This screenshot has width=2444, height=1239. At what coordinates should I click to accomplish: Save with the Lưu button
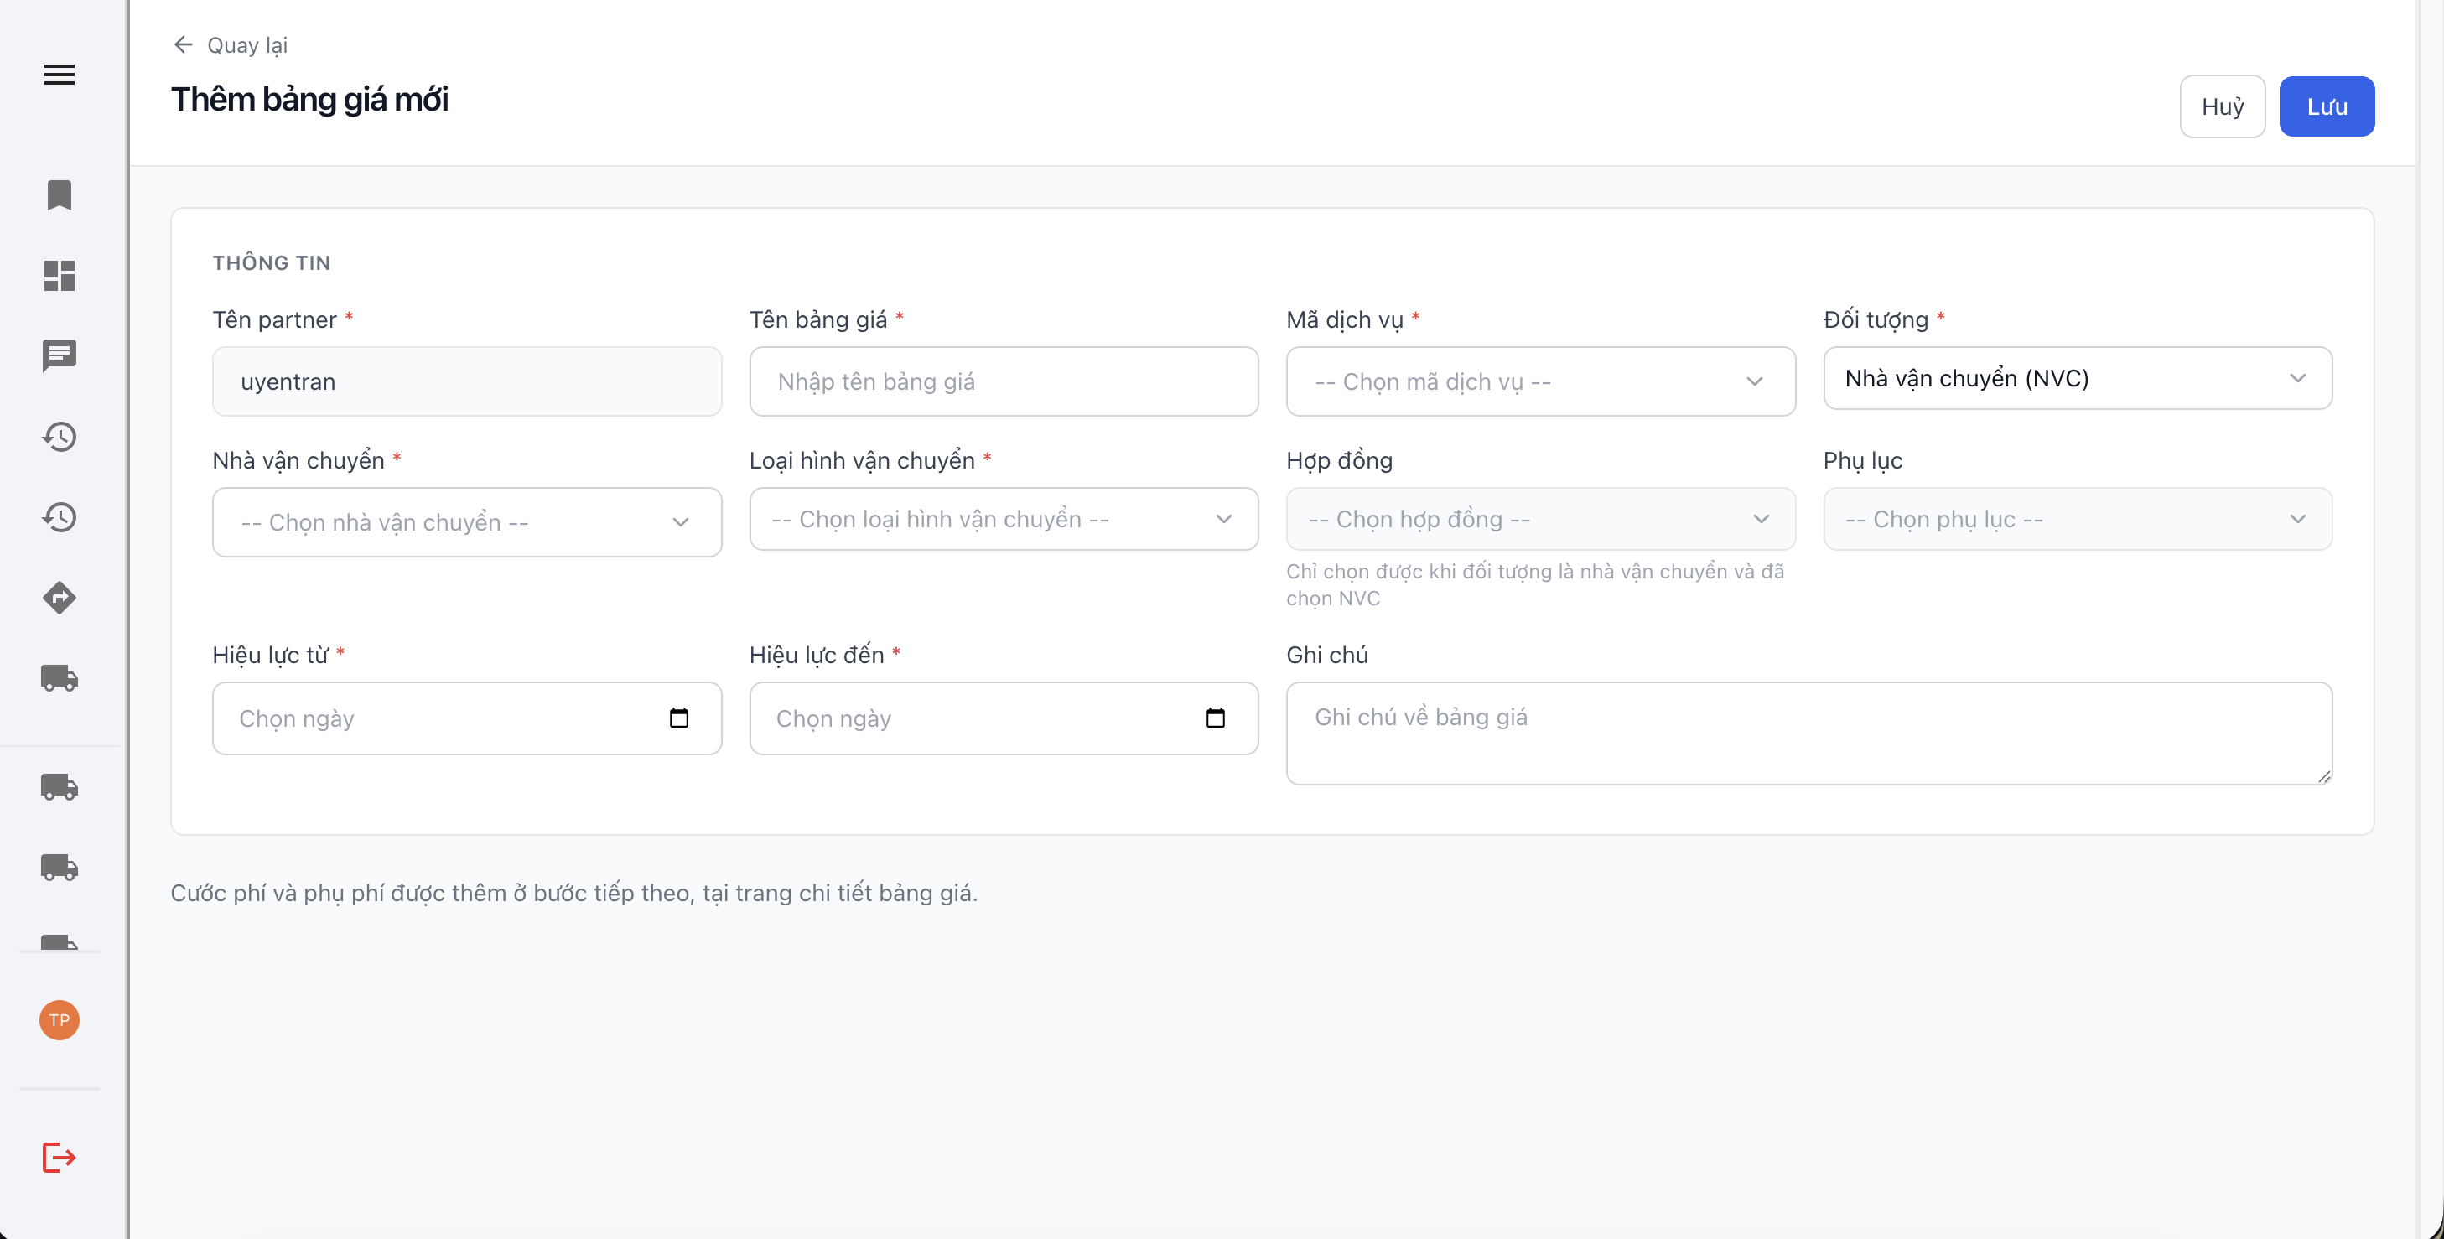(2327, 106)
